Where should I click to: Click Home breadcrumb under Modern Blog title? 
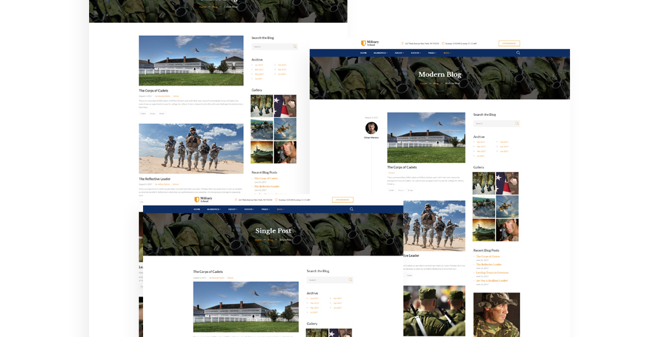tap(424, 83)
